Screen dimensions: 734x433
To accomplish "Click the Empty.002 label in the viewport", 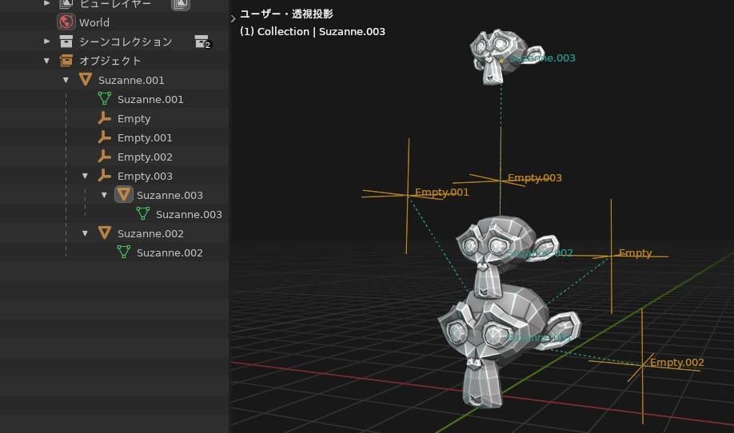I will (x=676, y=363).
